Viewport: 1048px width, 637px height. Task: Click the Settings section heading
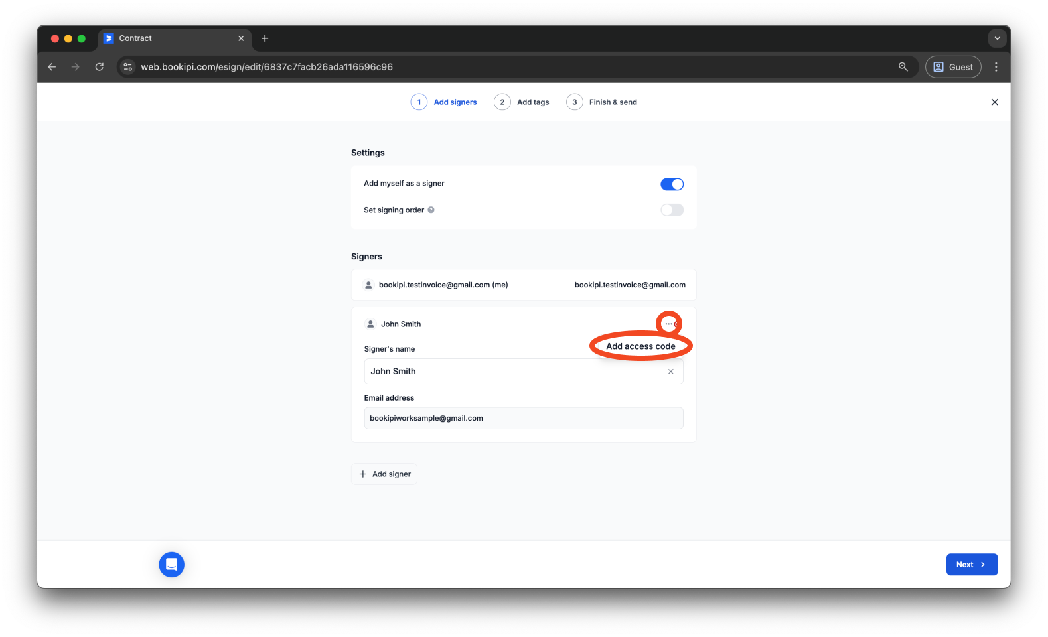pos(368,153)
